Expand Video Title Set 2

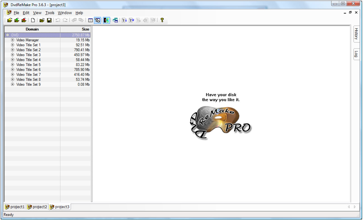pos(12,50)
